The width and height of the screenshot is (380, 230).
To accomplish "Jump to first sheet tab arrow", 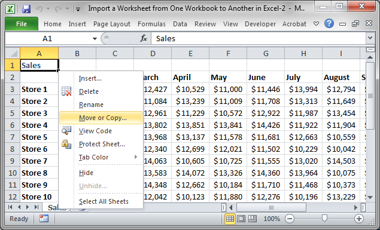I will click(10, 207).
